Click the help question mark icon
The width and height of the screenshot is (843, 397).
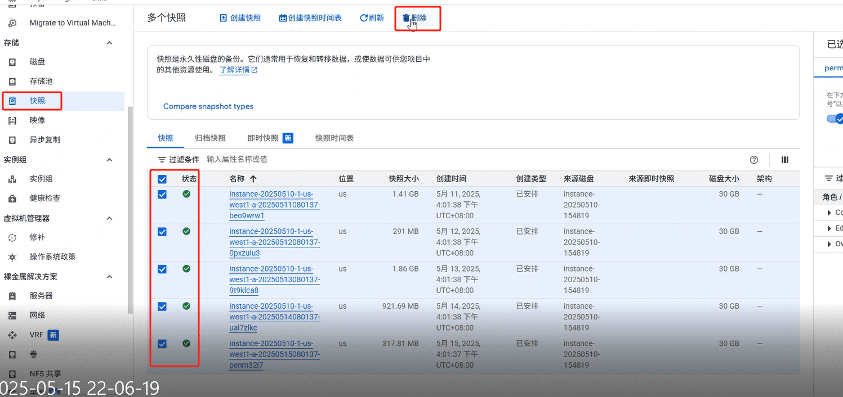754,160
